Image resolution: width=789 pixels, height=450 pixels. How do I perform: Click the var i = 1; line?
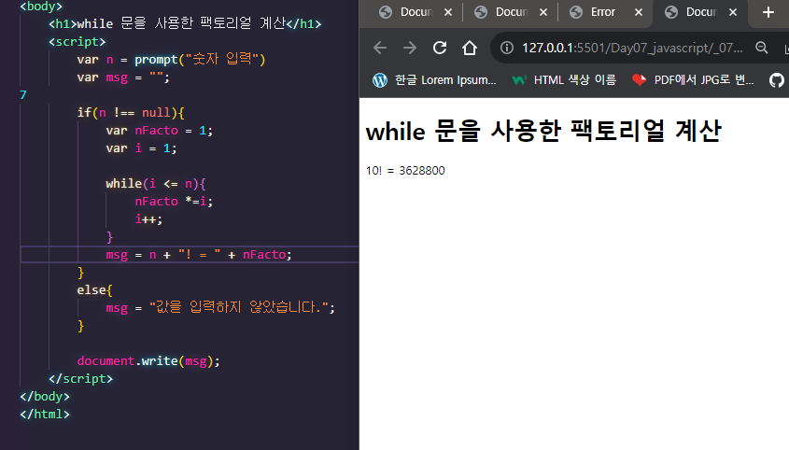pyautogui.click(x=141, y=148)
